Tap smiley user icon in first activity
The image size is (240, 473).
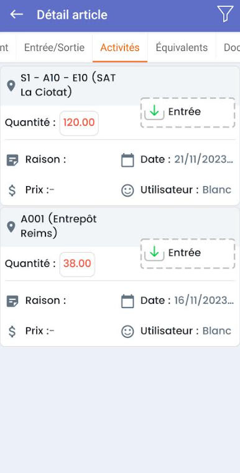point(127,190)
